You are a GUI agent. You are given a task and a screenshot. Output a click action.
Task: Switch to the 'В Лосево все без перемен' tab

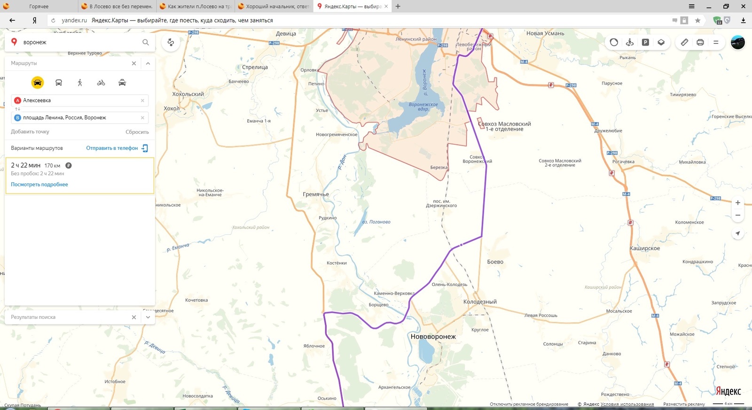click(x=117, y=7)
